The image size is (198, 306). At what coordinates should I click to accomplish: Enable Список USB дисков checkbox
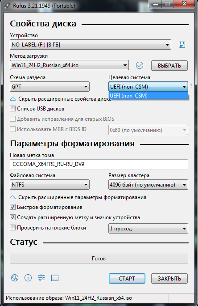[x=12, y=109]
